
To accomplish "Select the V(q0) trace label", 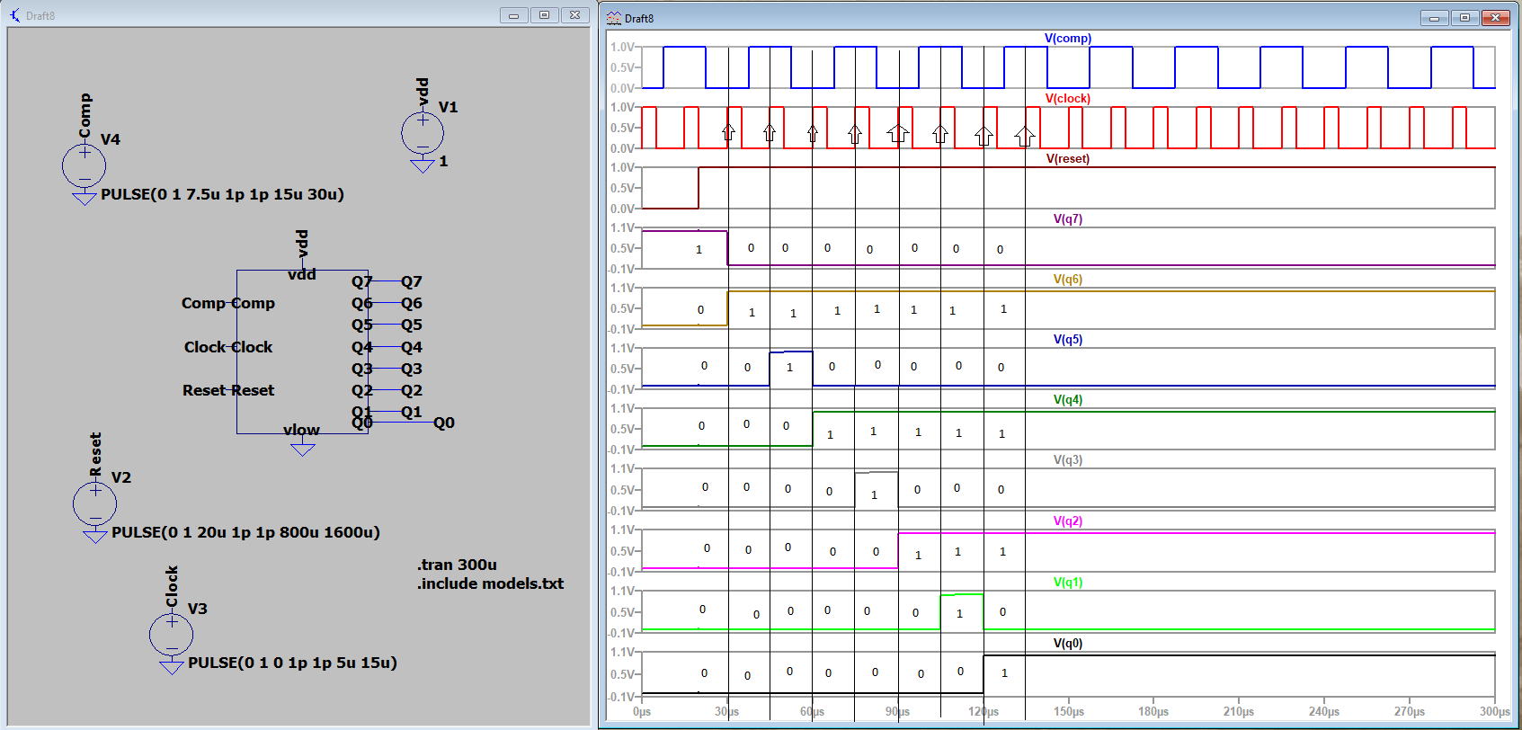I will (1067, 644).
